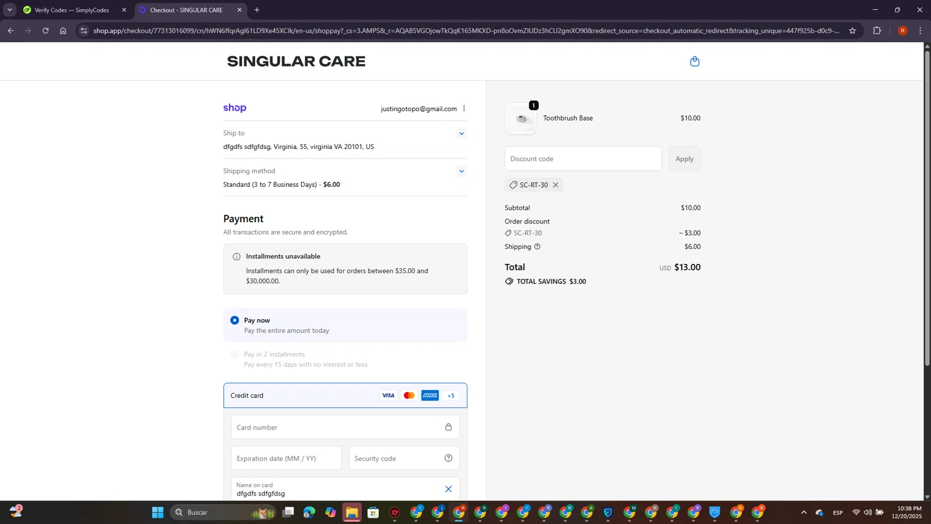This screenshot has height=524, width=931.
Task: Select the Pay now option
Action: pos(235,320)
